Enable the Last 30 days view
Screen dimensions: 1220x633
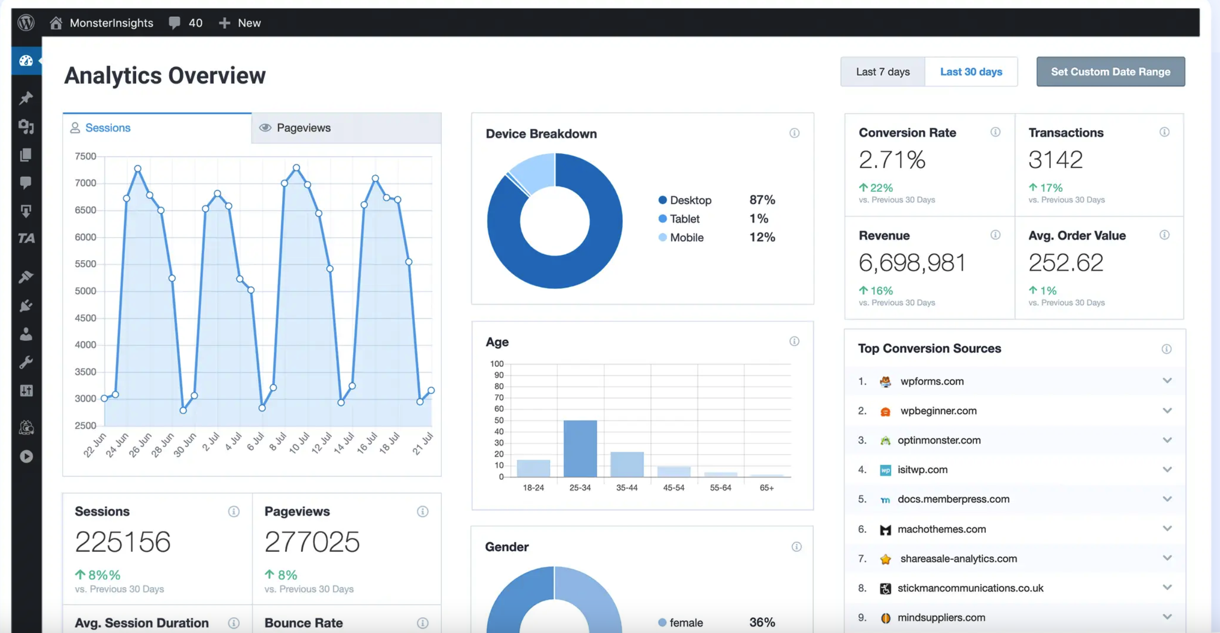[971, 71]
